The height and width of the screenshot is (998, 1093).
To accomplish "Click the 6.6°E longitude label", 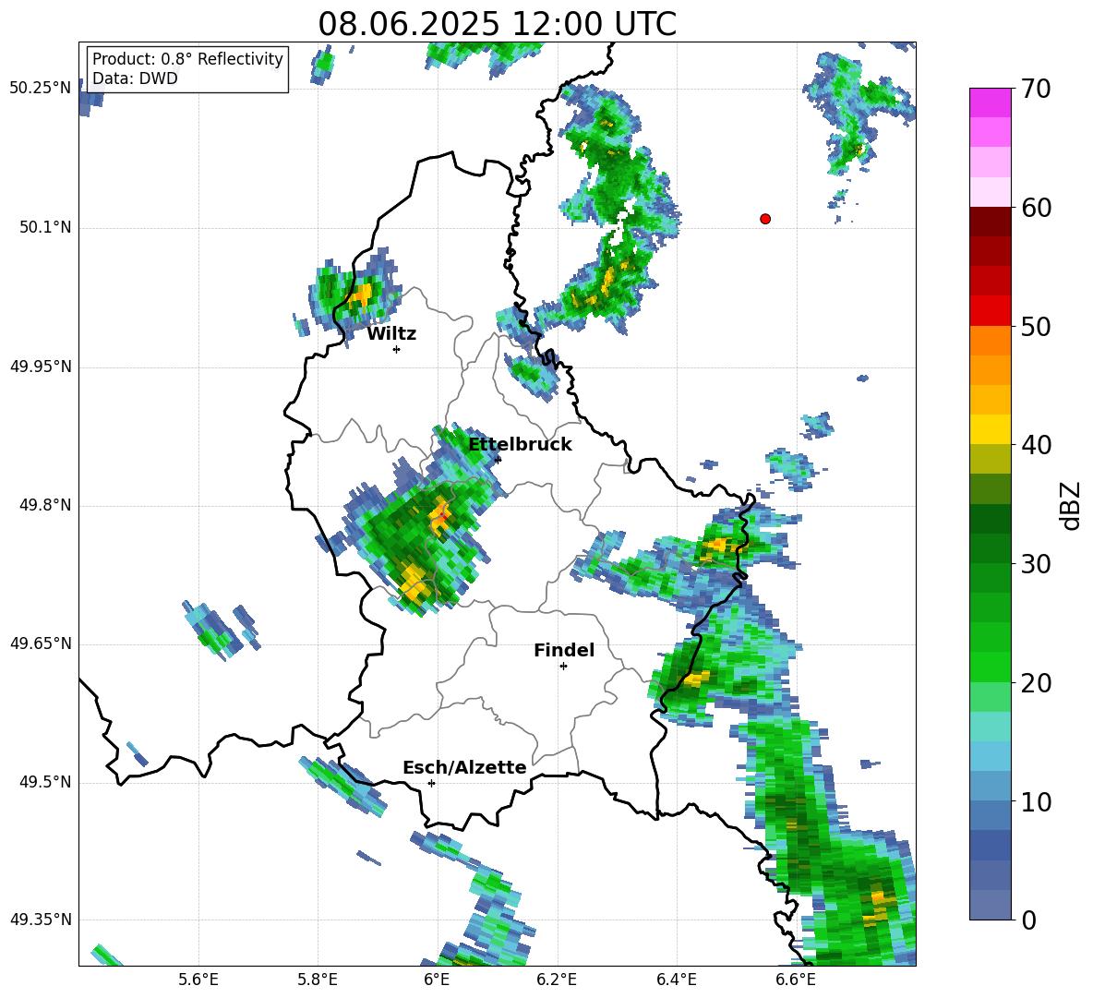I will click(796, 980).
